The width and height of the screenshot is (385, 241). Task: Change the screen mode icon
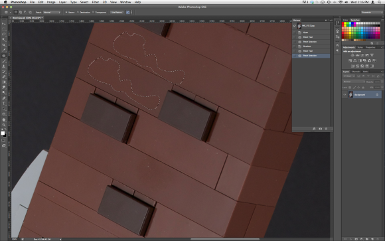click(x=4, y=145)
